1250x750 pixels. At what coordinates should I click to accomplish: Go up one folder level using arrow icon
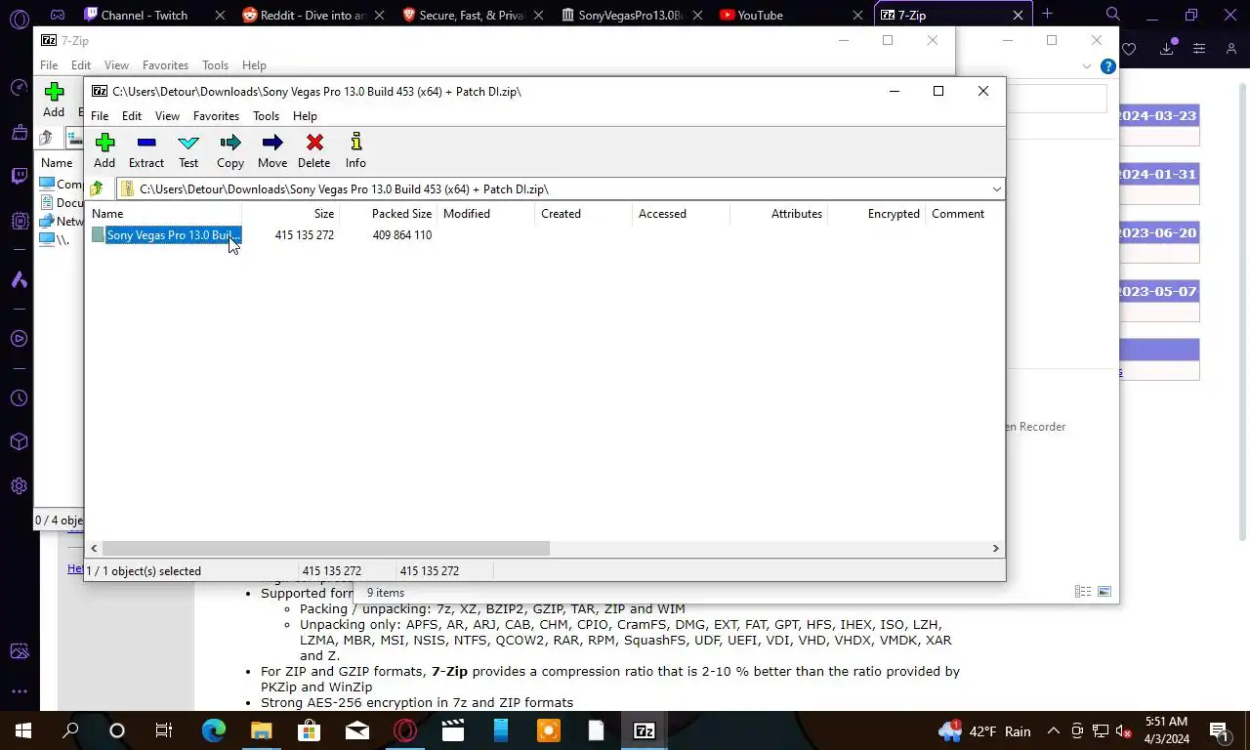(x=97, y=188)
